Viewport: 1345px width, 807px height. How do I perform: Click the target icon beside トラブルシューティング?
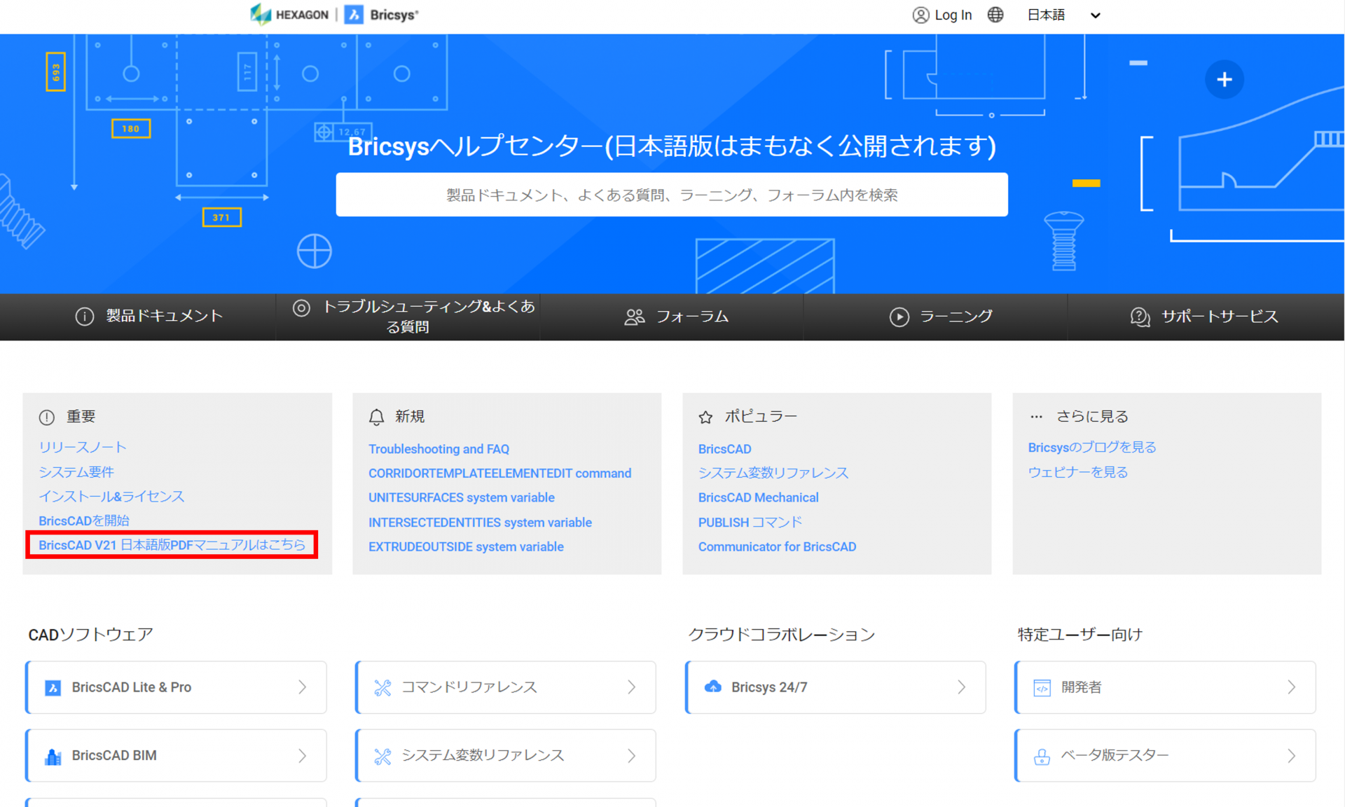pyautogui.click(x=301, y=308)
